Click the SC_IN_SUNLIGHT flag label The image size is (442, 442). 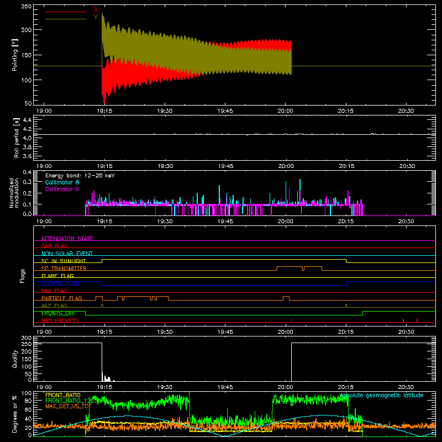coord(64,261)
